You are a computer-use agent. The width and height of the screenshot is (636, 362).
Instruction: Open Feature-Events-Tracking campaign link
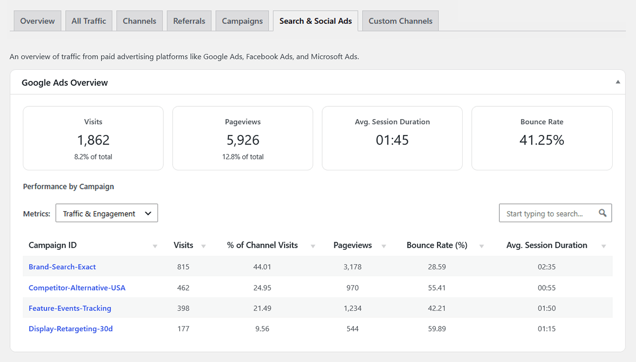point(70,308)
